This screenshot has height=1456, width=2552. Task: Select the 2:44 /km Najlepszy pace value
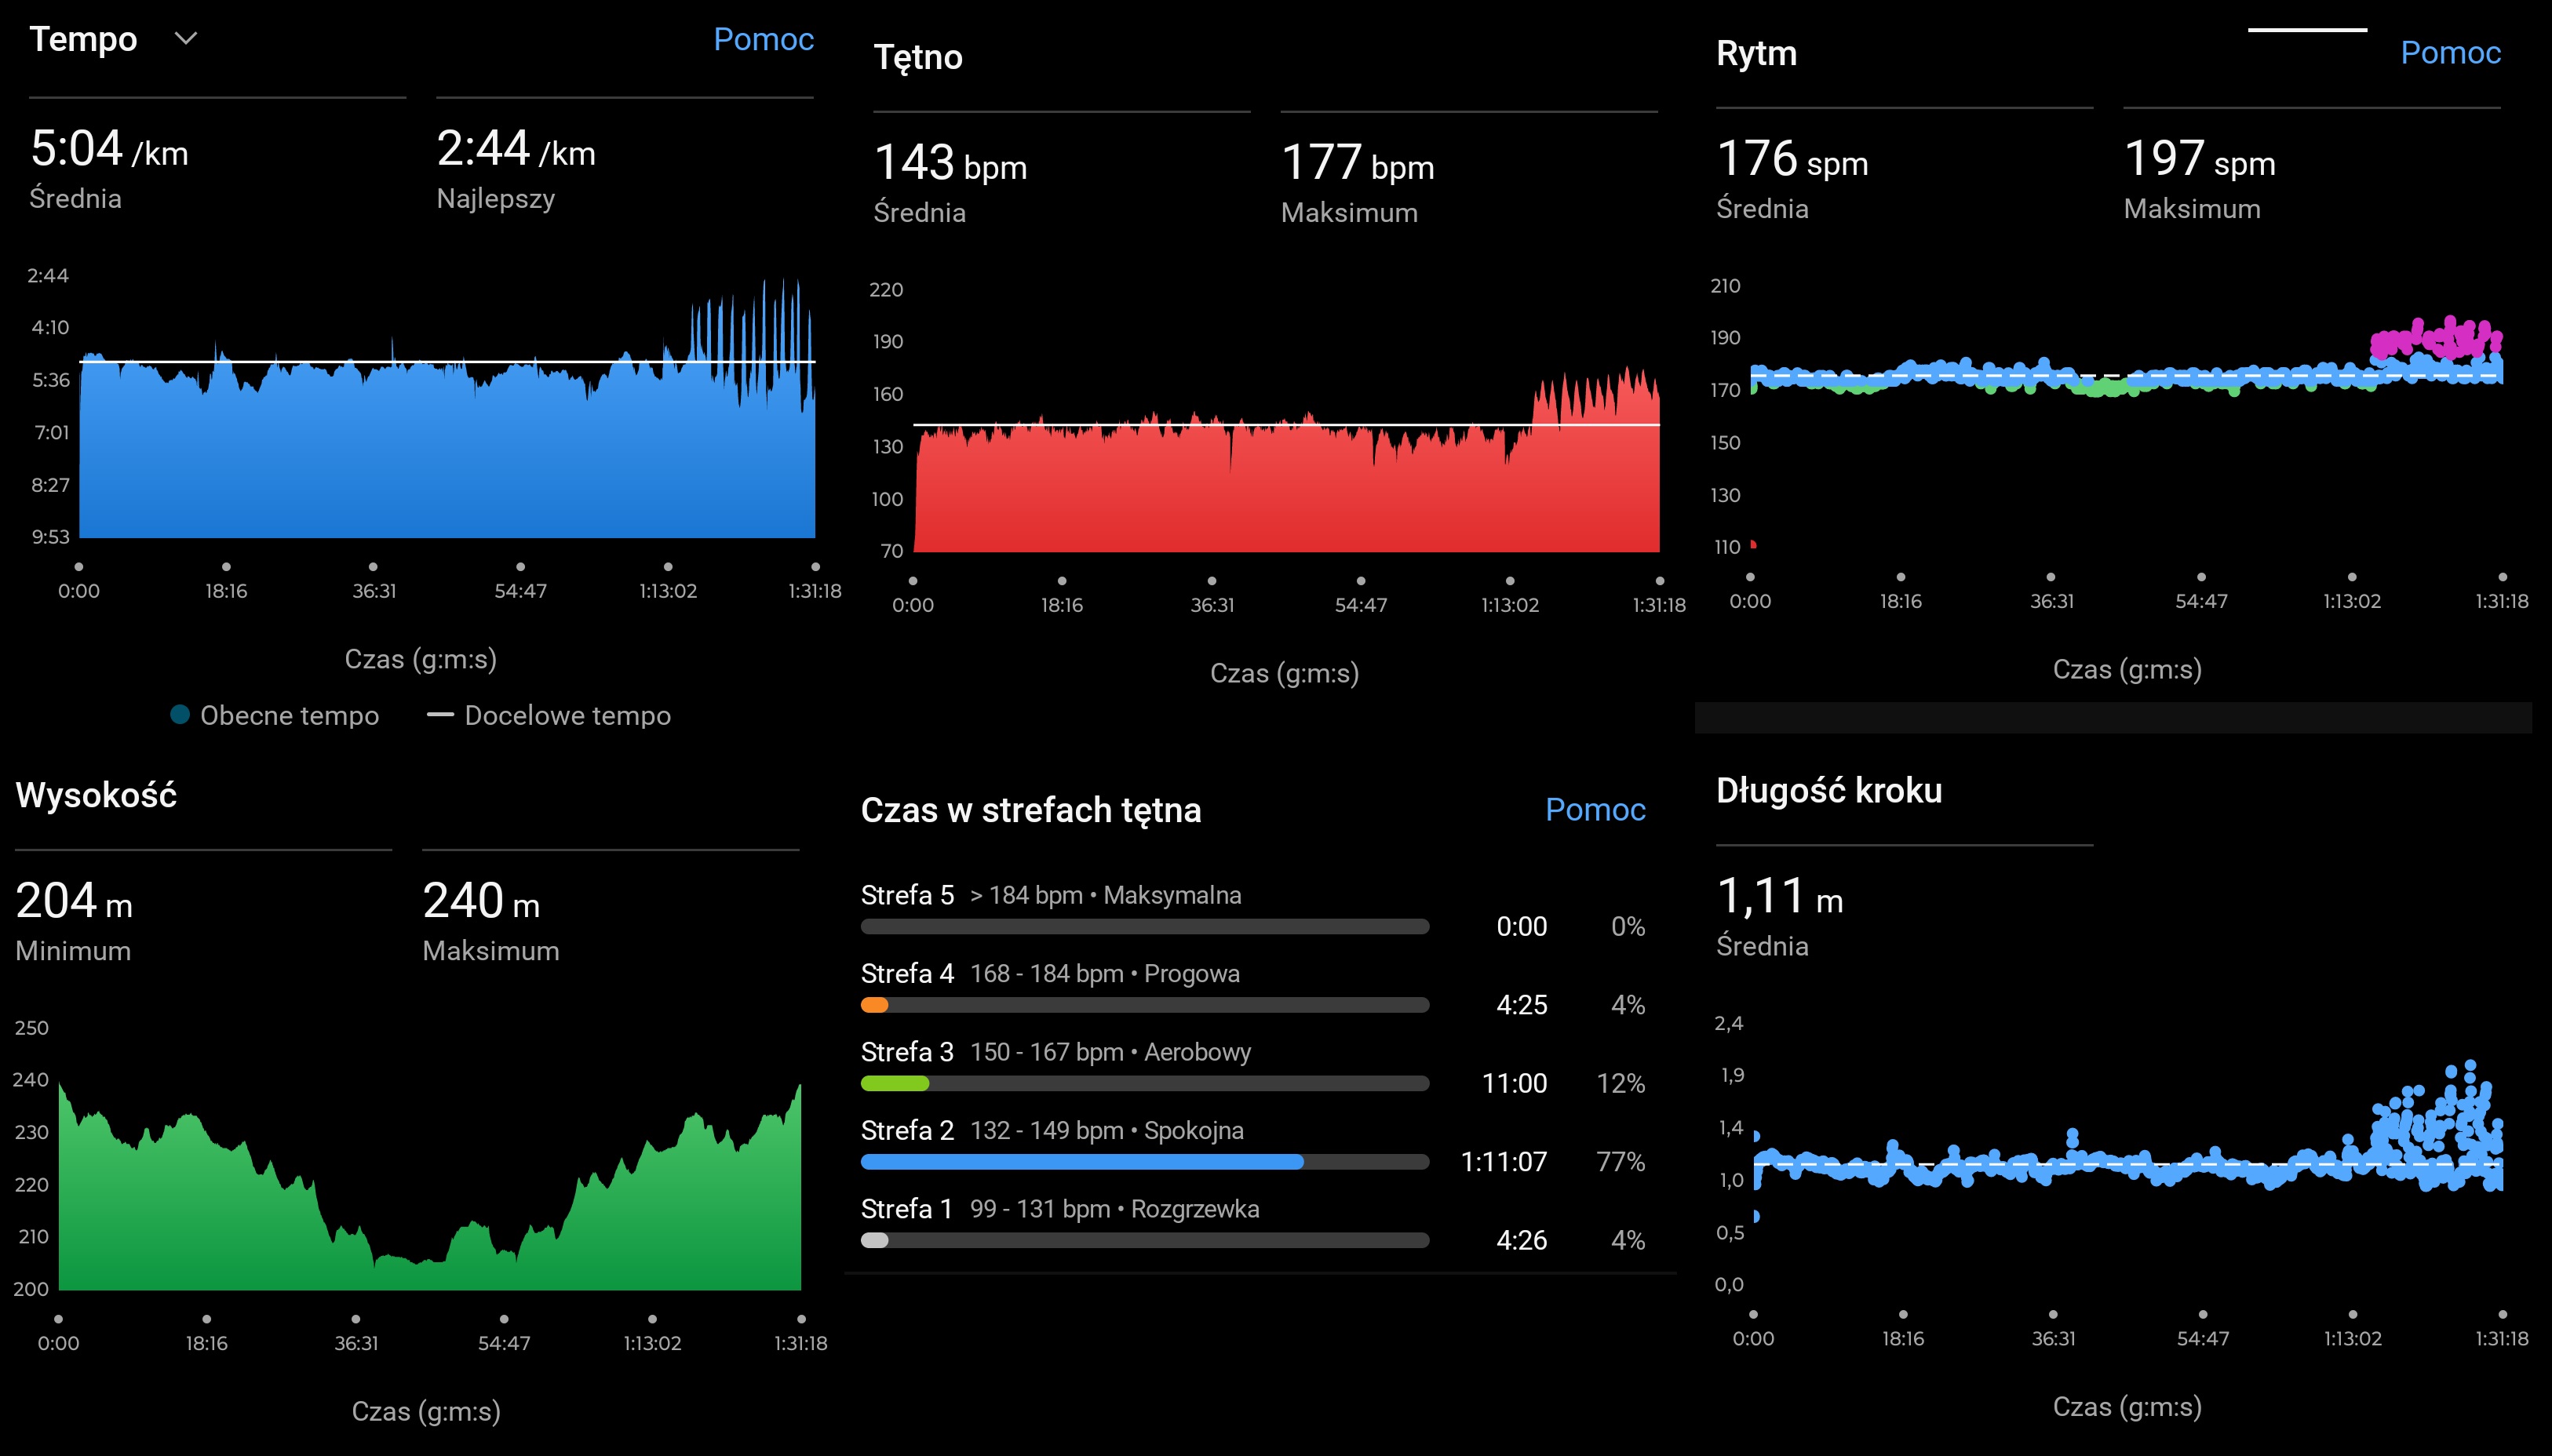[x=516, y=150]
